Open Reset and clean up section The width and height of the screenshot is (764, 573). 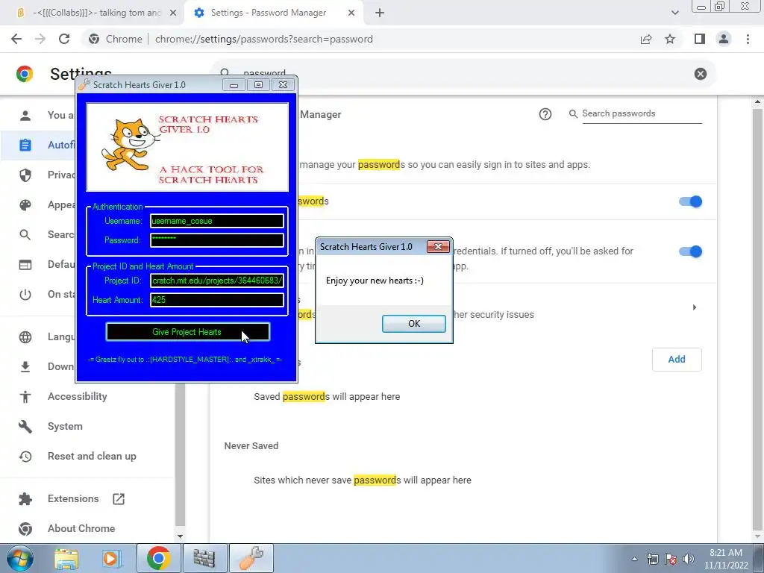[x=92, y=456]
